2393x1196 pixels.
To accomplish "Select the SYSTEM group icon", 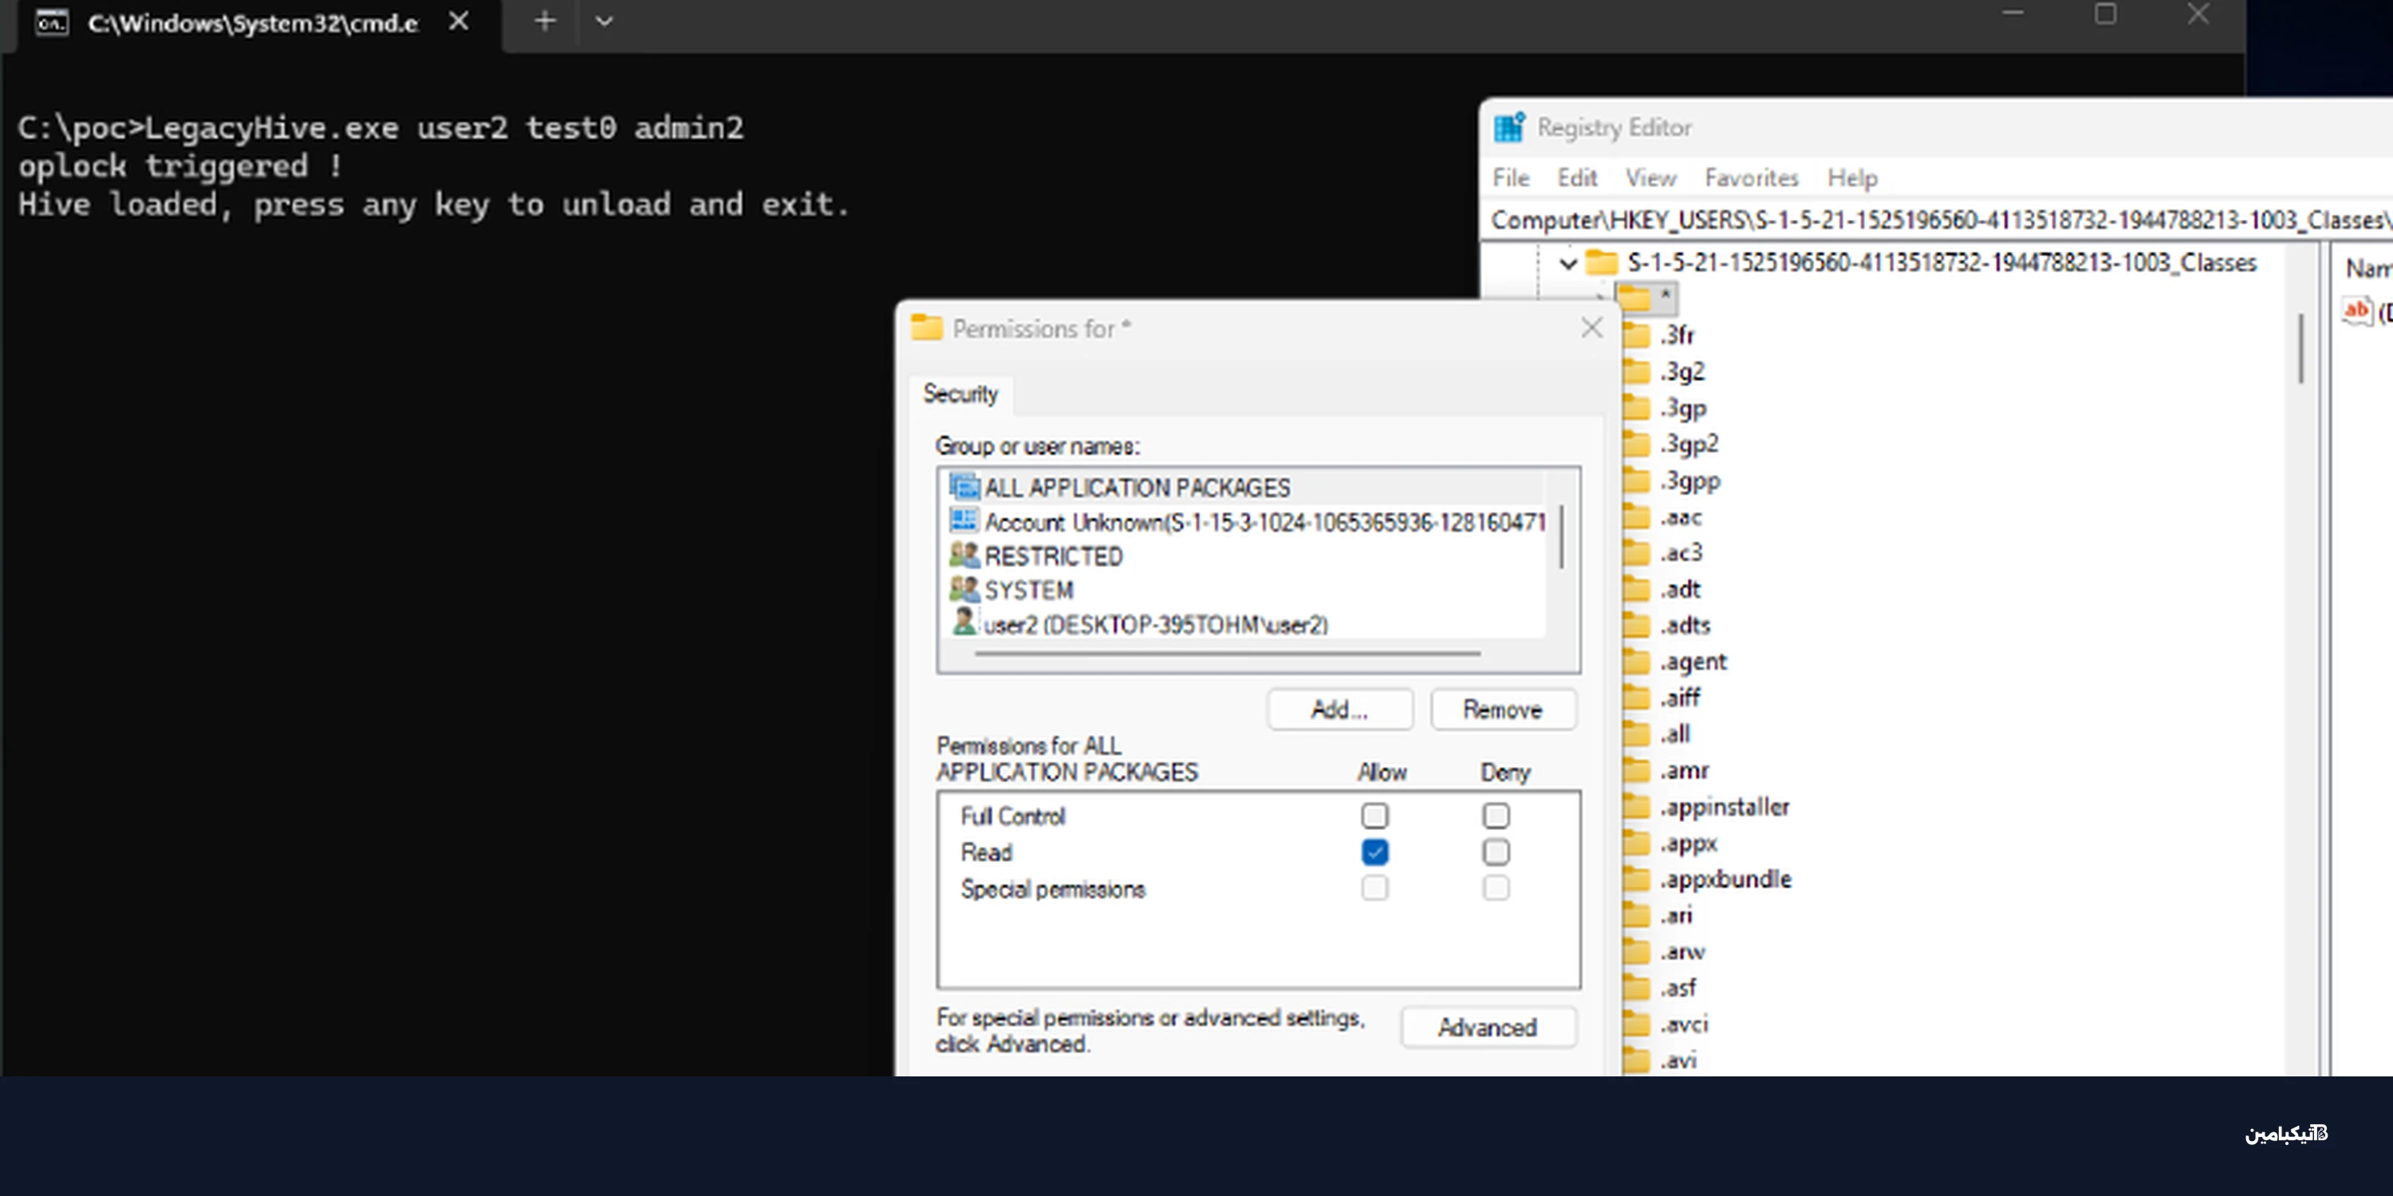I will click(x=964, y=590).
